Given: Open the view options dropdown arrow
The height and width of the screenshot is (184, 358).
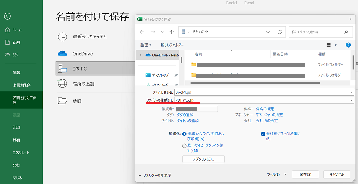Looking at the screenshot, I should tap(335, 45).
